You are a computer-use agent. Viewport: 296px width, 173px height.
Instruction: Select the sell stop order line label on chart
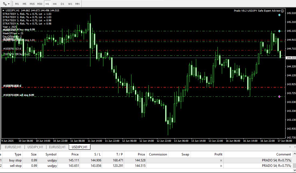19,95
